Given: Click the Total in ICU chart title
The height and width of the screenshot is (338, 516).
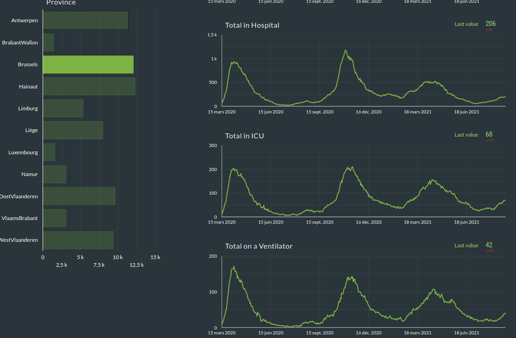Looking at the screenshot, I should coord(244,136).
